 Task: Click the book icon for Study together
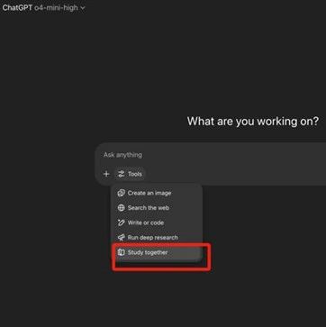pyautogui.click(x=121, y=252)
